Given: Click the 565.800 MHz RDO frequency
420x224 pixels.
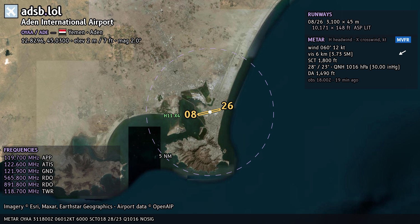Looking at the screenshot, I should pos(28,178).
